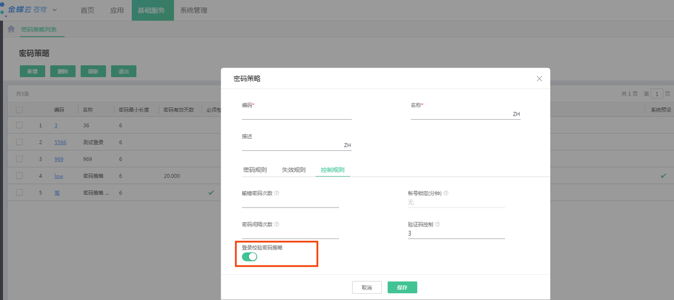This screenshot has width=674, height=300.
Task: Select the 密码策略列表 tab
Action: [39, 29]
